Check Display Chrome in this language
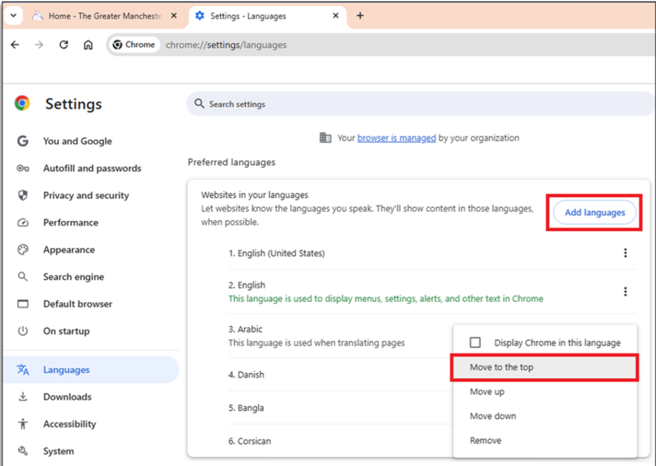The height and width of the screenshot is (466, 656). (x=475, y=343)
